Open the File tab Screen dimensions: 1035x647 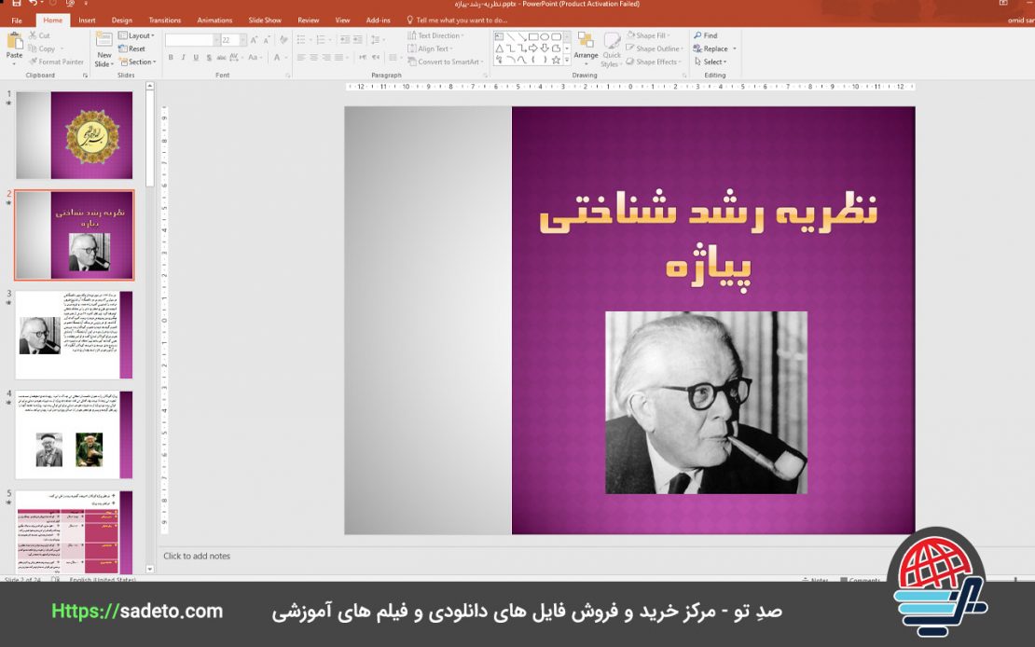(x=17, y=21)
